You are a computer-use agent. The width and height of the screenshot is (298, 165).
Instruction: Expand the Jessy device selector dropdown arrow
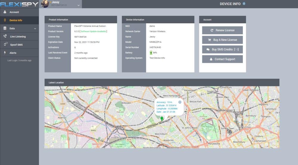click(78, 5)
